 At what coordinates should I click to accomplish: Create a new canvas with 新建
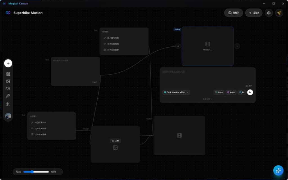point(254,13)
